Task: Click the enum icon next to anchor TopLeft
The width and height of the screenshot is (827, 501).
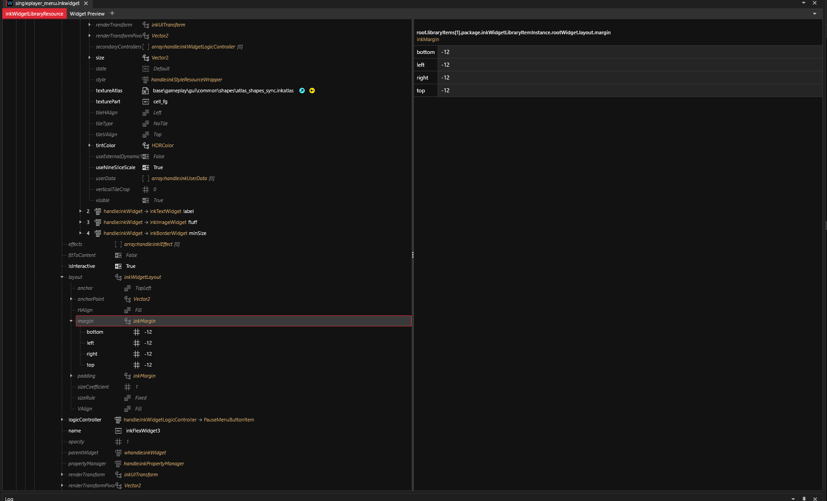Action: tap(127, 288)
